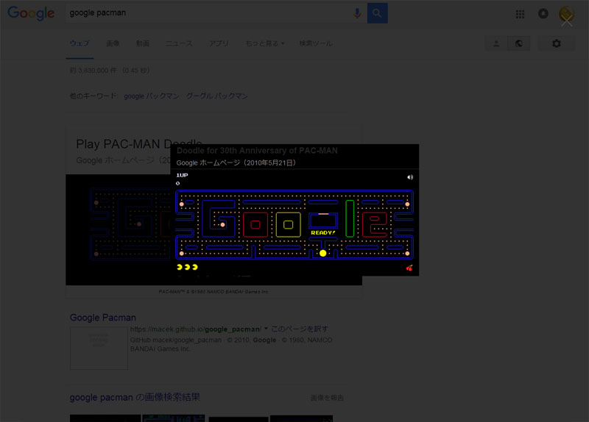Click the Pac-Man lives icons

point(187,267)
